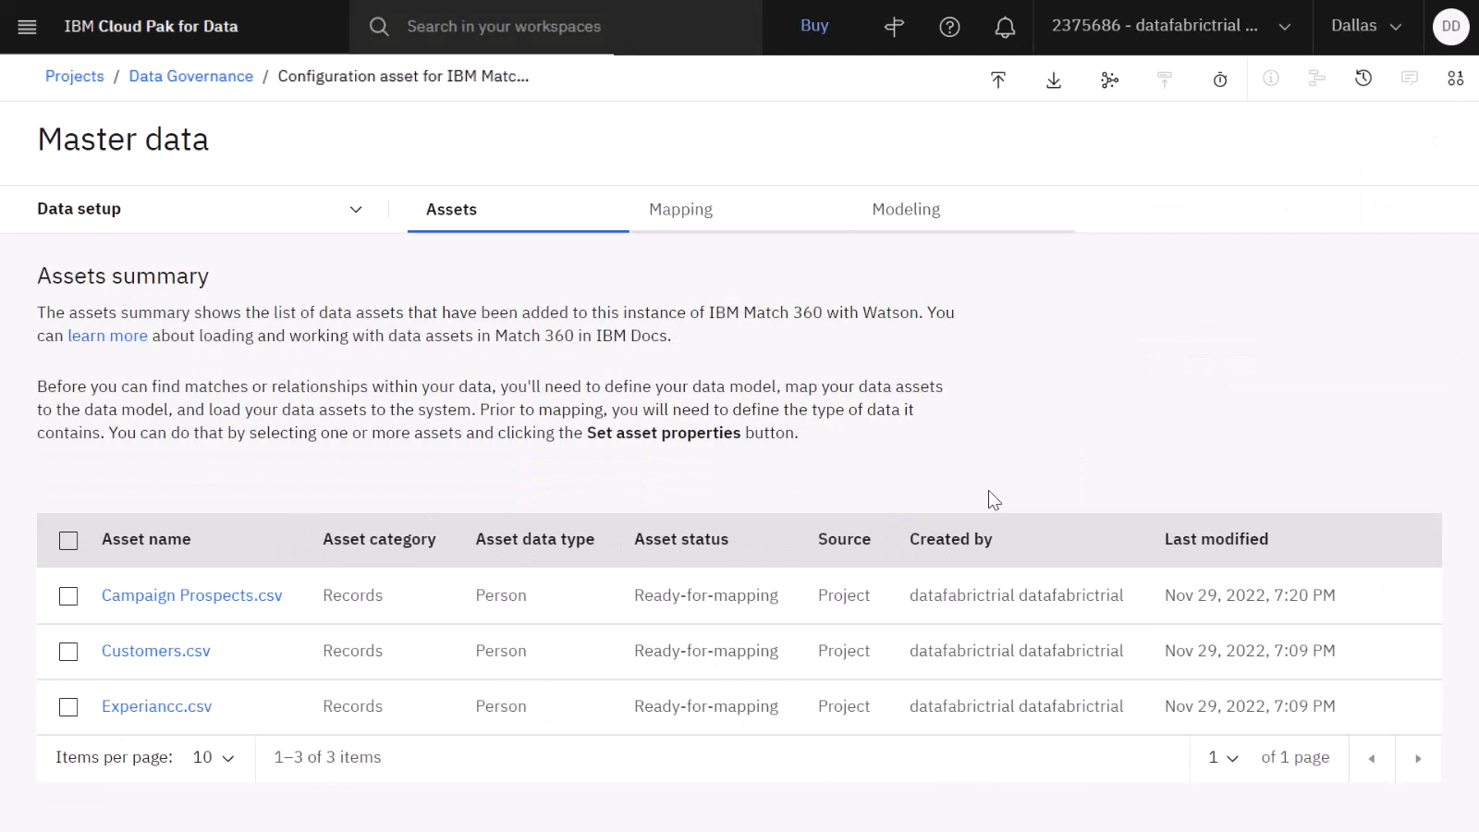Click Nov 29, 2022, 7:20 PM timestamp

[x=1250, y=595]
